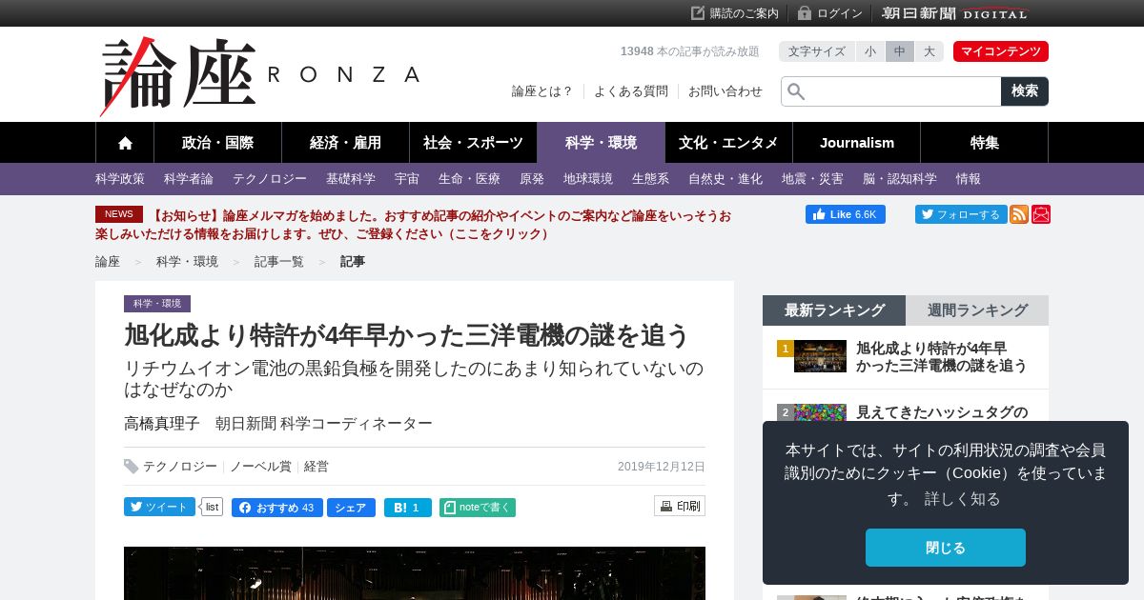Image resolution: width=1144 pixels, height=600 pixels.
Task: Set text size to 中
Action: (900, 51)
